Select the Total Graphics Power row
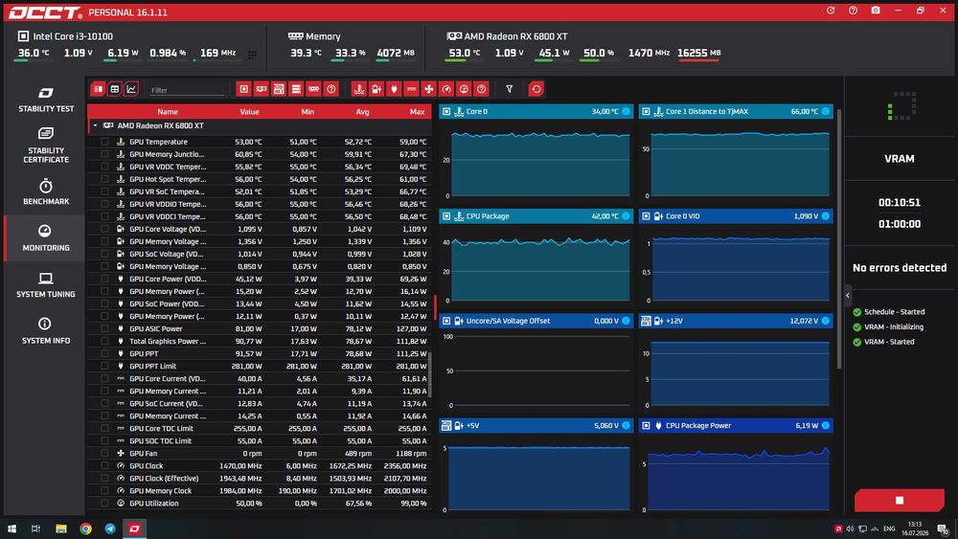The image size is (958, 539). (259, 341)
